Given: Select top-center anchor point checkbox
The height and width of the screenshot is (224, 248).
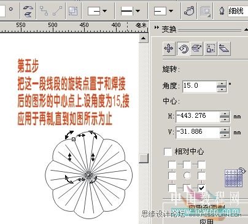Looking at the screenshot, I should pos(187,164).
